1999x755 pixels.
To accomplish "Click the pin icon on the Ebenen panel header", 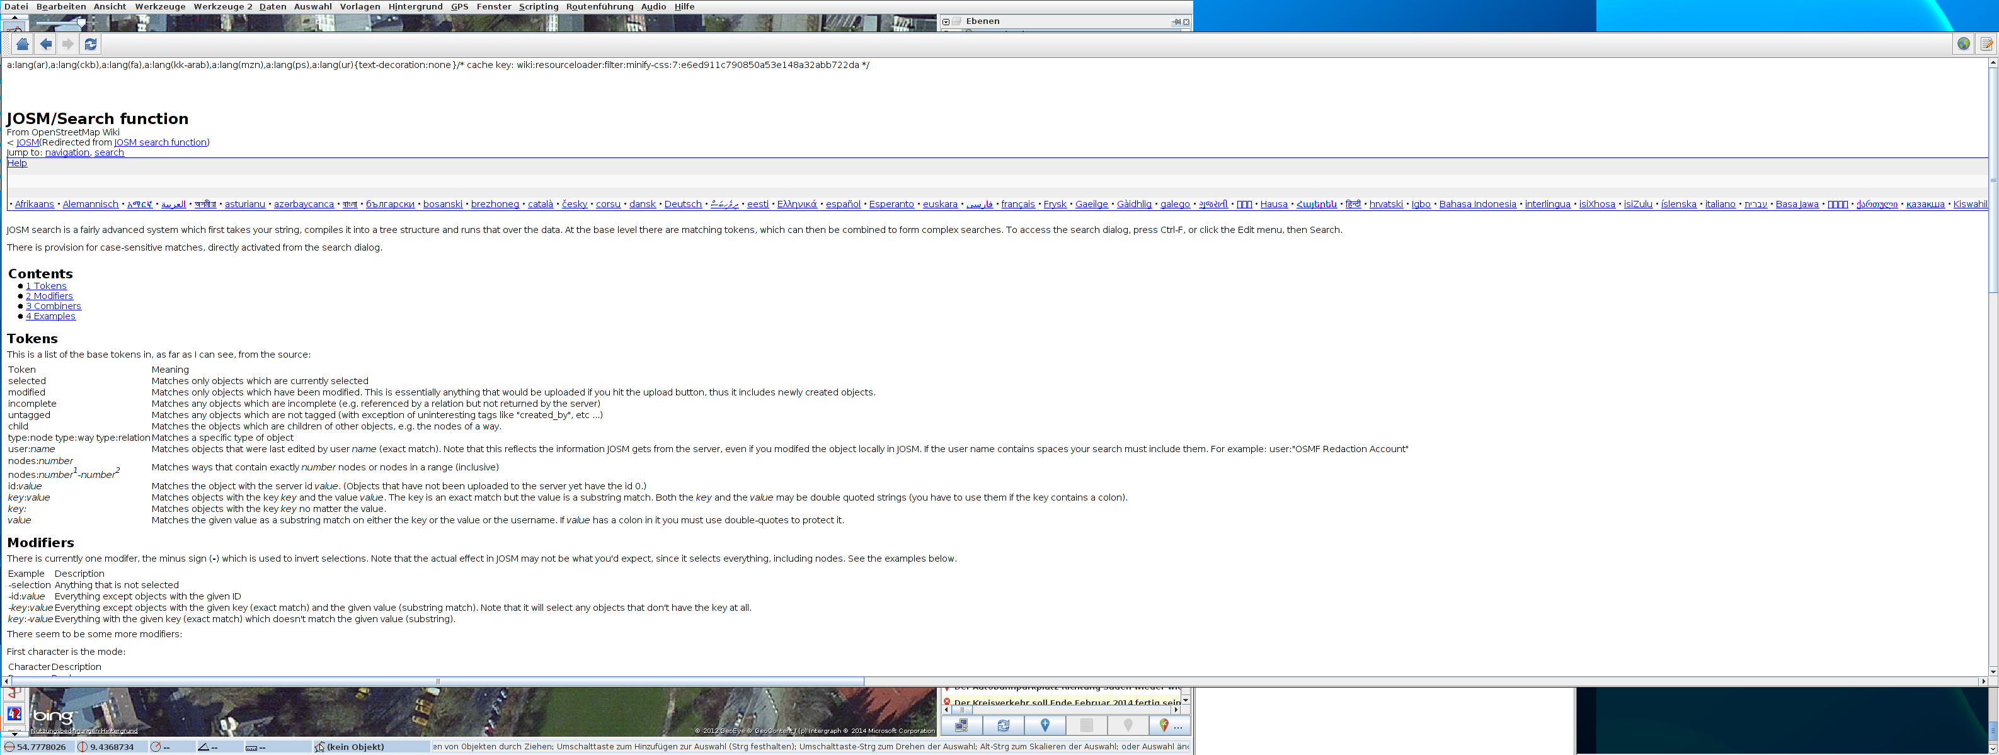I will coord(1176,22).
